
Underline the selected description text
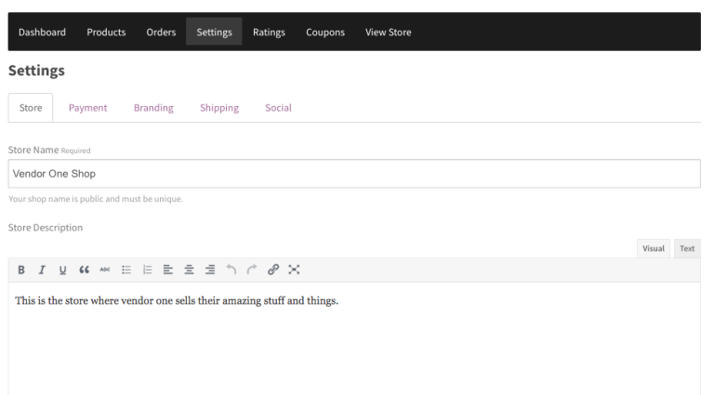[62, 270]
